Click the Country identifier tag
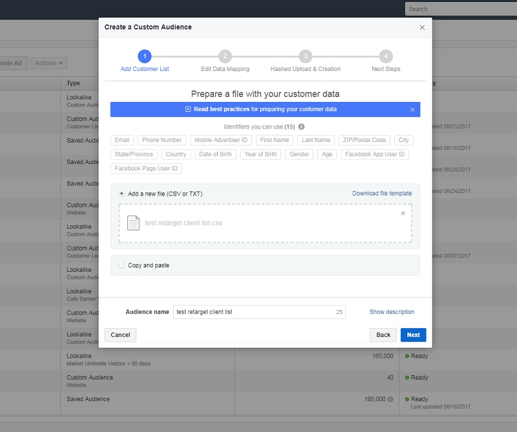The height and width of the screenshot is (432, 517). [x=176, y=154]
